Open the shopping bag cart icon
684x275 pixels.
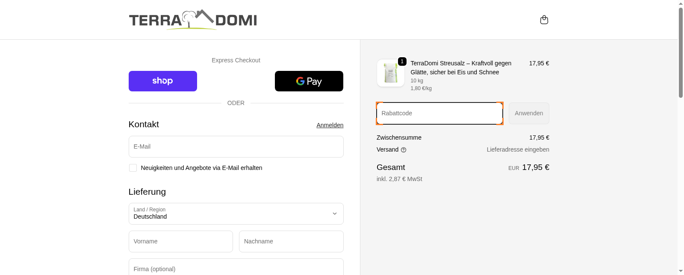click(x=544, y=20)
